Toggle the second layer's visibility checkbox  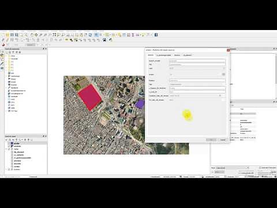pyautogui.click(x=9, y=146)
